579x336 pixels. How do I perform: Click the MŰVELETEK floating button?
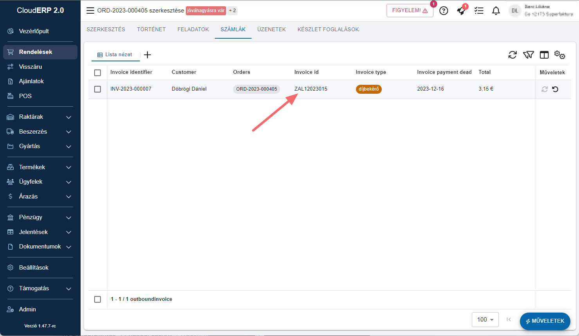pyautogui.click(x=545, y=321)
